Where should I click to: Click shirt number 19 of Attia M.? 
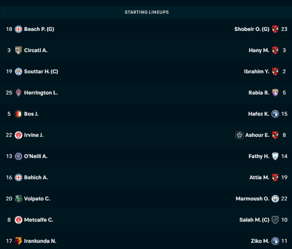pos(284,177)
